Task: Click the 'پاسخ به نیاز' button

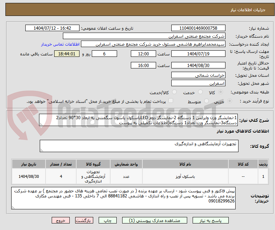Action: [x=210, y=220]
